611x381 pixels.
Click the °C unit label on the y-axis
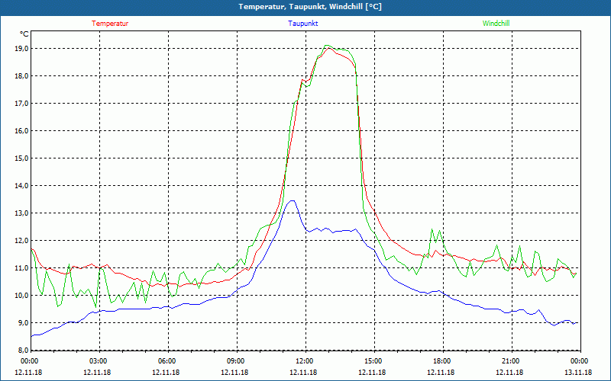click(x=24, y=34)
